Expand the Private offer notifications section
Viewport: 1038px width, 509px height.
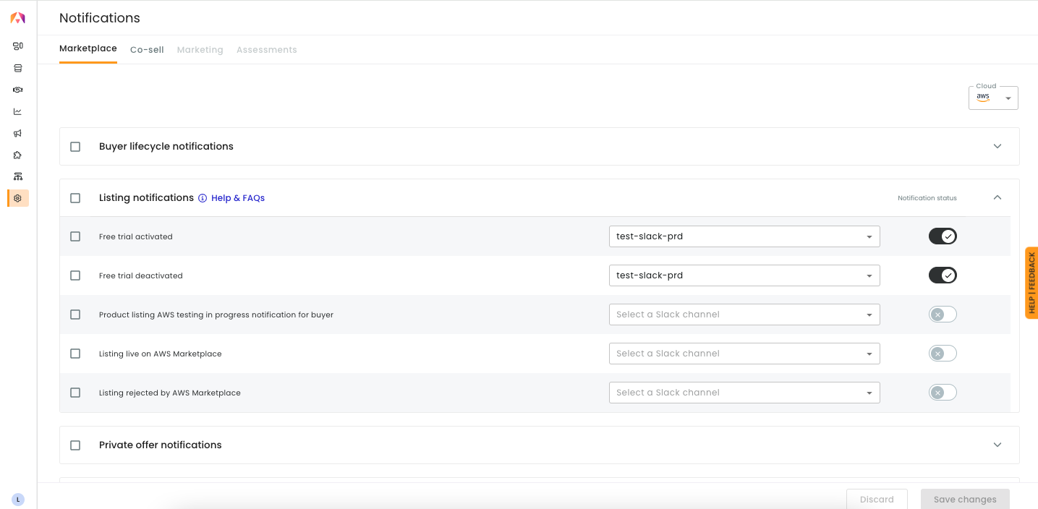(997, 445)
